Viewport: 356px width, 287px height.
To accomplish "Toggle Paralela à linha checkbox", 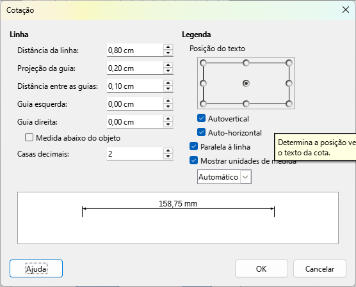I will coord(193,146).
